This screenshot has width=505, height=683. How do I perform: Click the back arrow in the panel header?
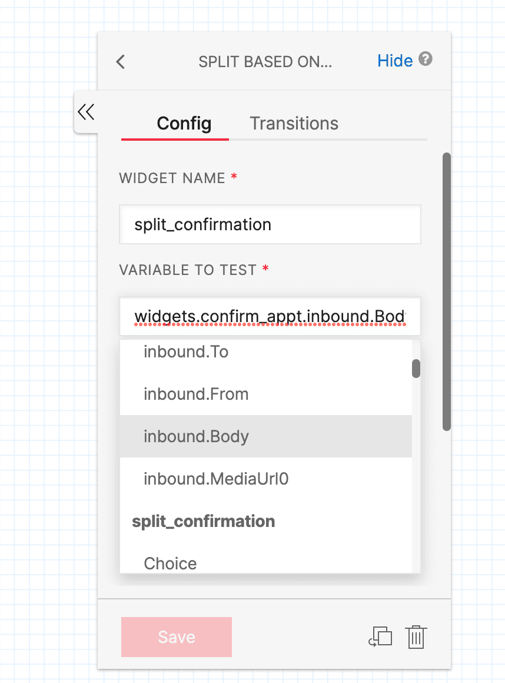pyautogui.click(x=120, y=61)
